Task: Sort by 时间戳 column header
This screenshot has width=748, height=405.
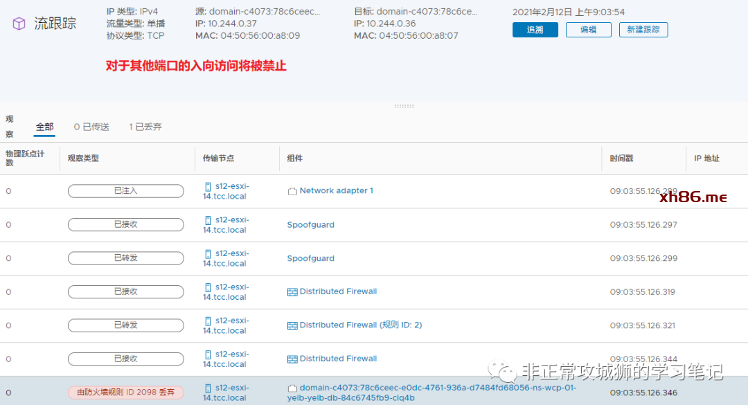Action: (621, 159)
